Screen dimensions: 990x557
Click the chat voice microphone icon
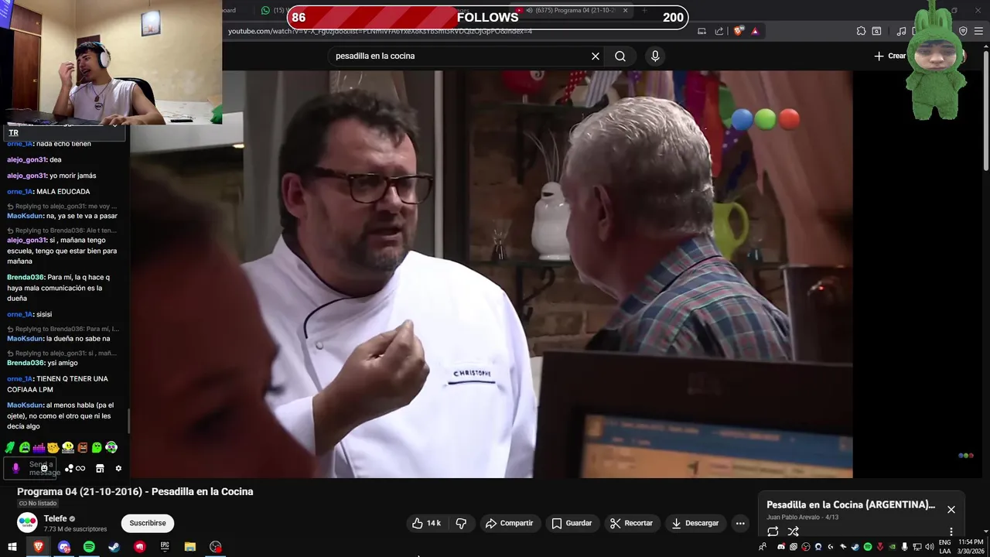coord(15,468)
